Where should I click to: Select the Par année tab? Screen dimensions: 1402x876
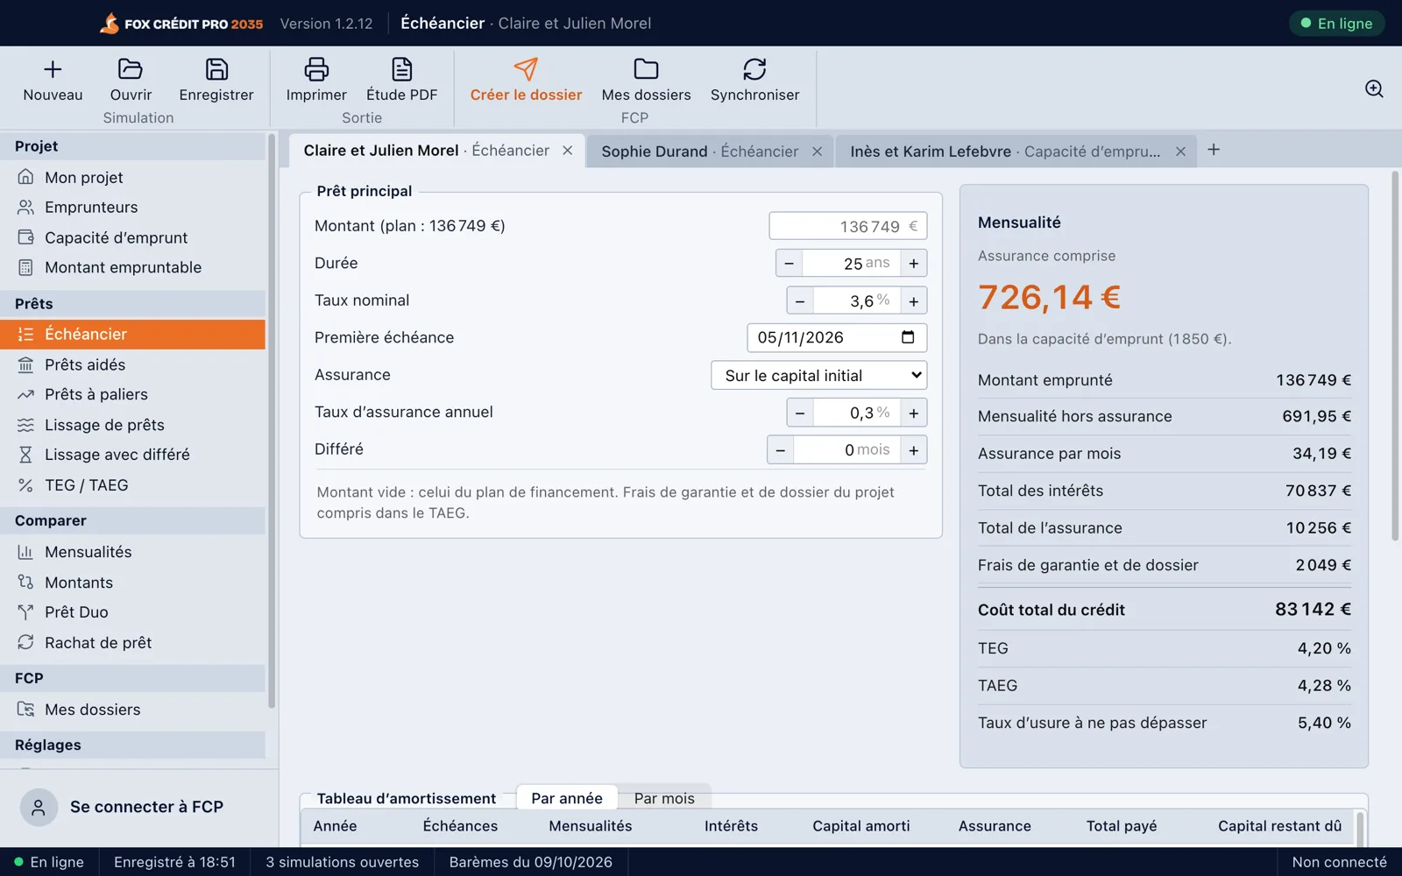[567, 798]
